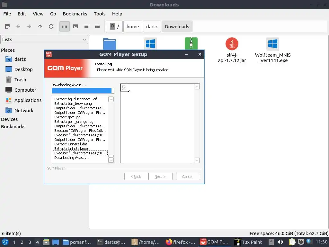Select 'Extract: gom.jpg' log line
The image size is (329, 247).
67,117
